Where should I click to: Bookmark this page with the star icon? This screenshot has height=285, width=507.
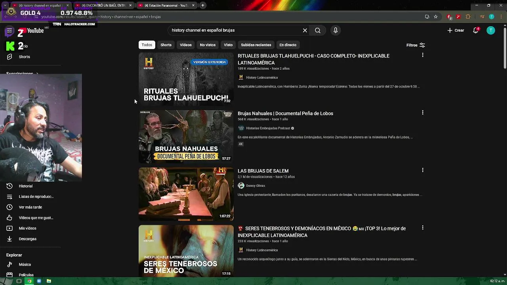point(436,17)
